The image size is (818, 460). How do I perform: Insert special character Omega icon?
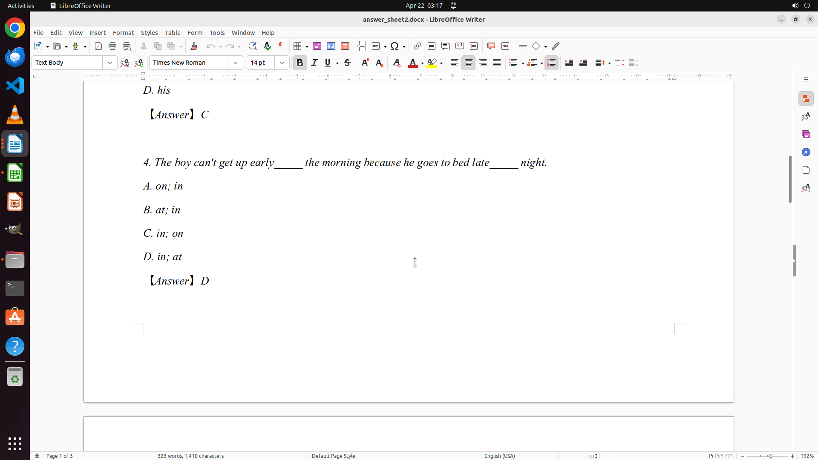[395, 46]
